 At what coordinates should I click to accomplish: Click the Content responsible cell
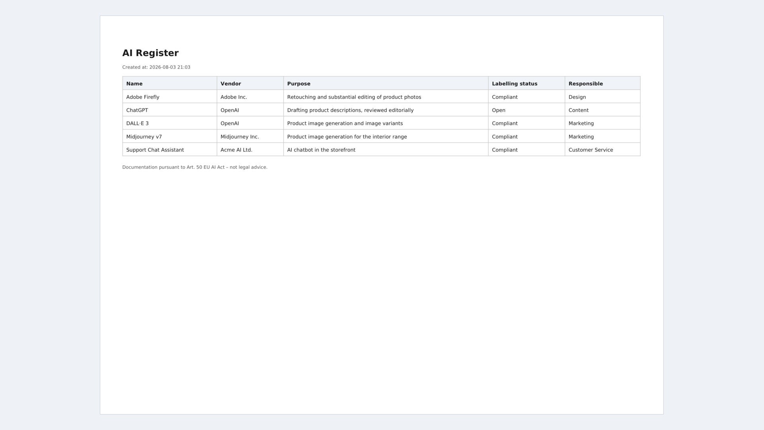click(602, 110)
